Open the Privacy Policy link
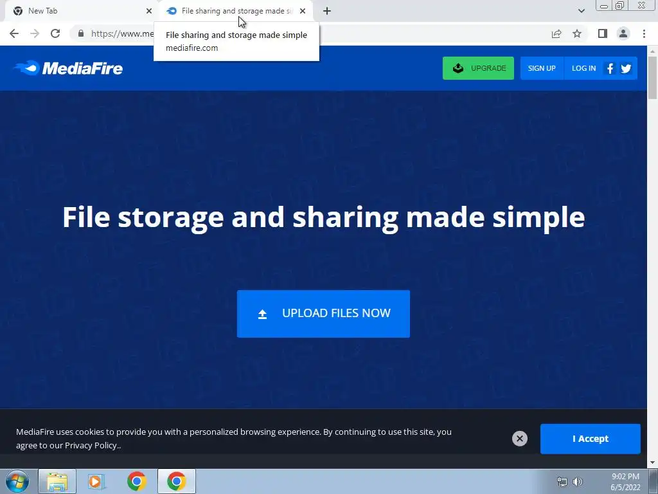Image resolution: width=658 pixels, height=494 pixels. point(91,445)
